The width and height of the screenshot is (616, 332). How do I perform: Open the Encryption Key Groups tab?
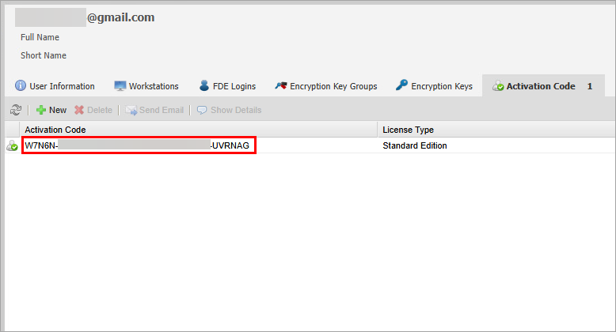point(325,86)
